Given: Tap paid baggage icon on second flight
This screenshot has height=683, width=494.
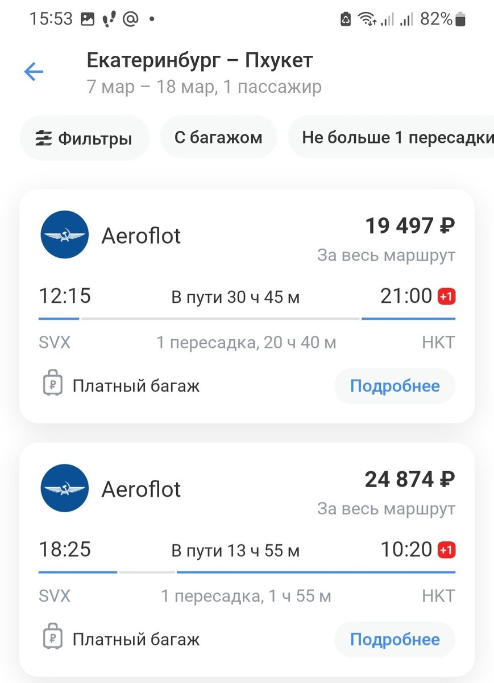Looking at the screenshot, I should [x=52, y=638].
